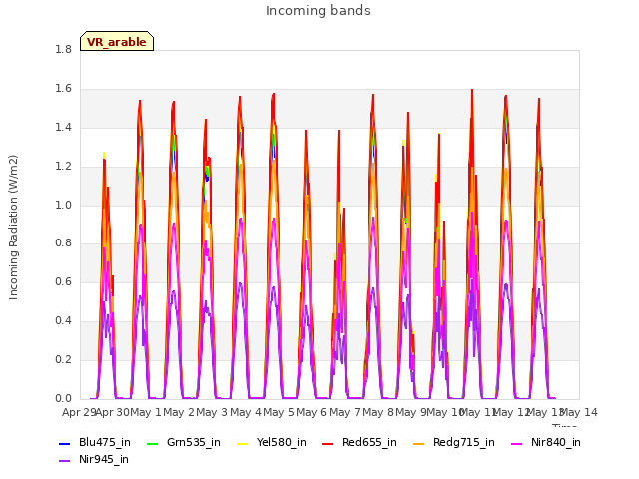Click the y-axis label 'Incoming Radiation (W/m2)'
639x479 pixels.
point(13,228)
